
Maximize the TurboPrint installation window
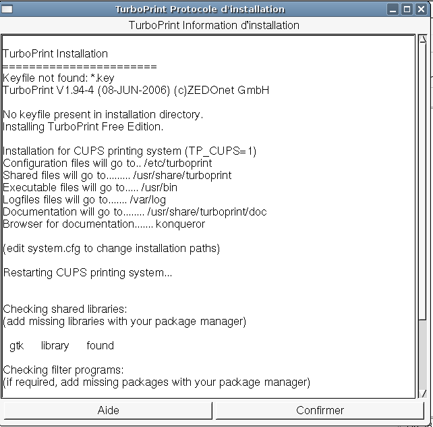pos(407,9)
